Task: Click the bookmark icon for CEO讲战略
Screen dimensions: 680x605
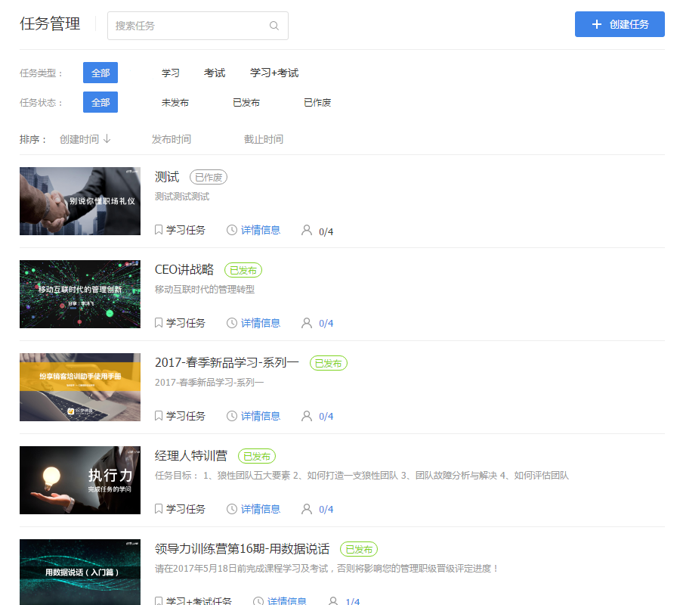Action: [x=159, y=322]
